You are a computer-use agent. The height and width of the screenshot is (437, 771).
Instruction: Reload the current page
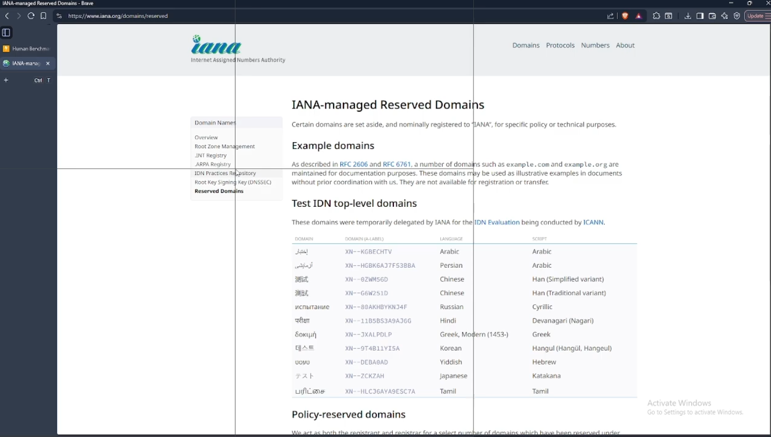point(31,16)
